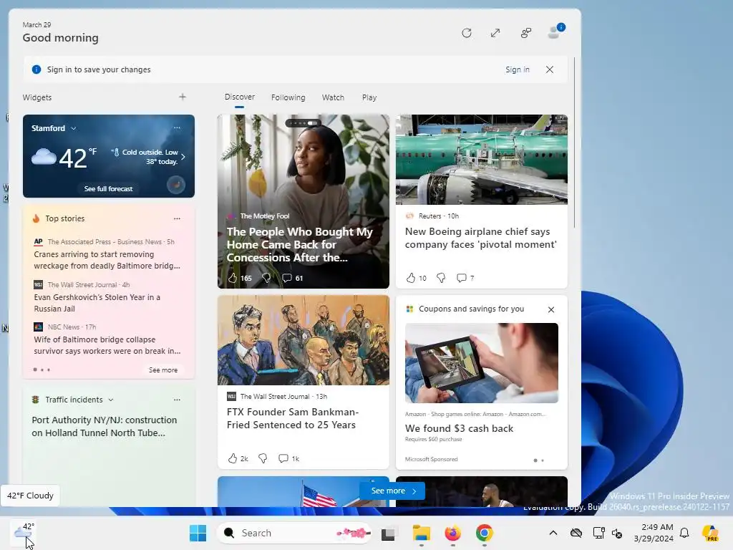
Task: Dislike the Motley Fool home article
Action: [266, 279]
